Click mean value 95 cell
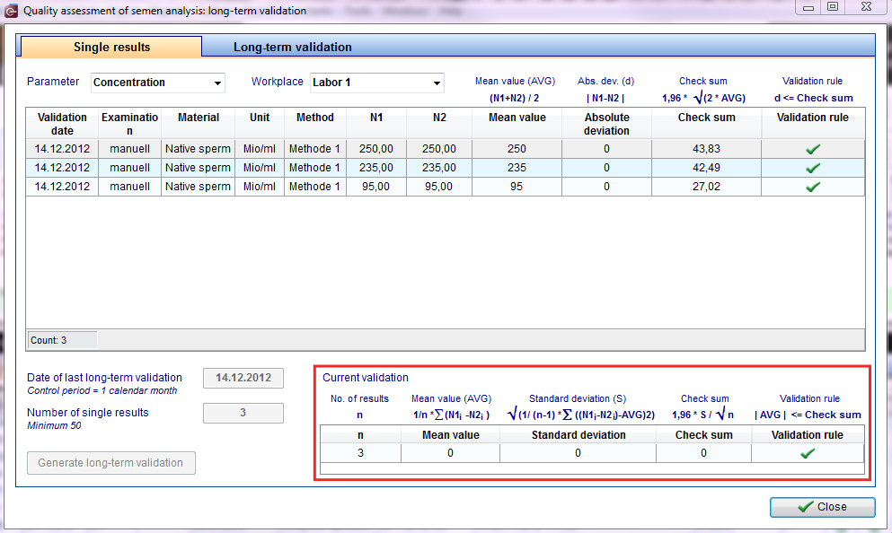 pos(517,187)
